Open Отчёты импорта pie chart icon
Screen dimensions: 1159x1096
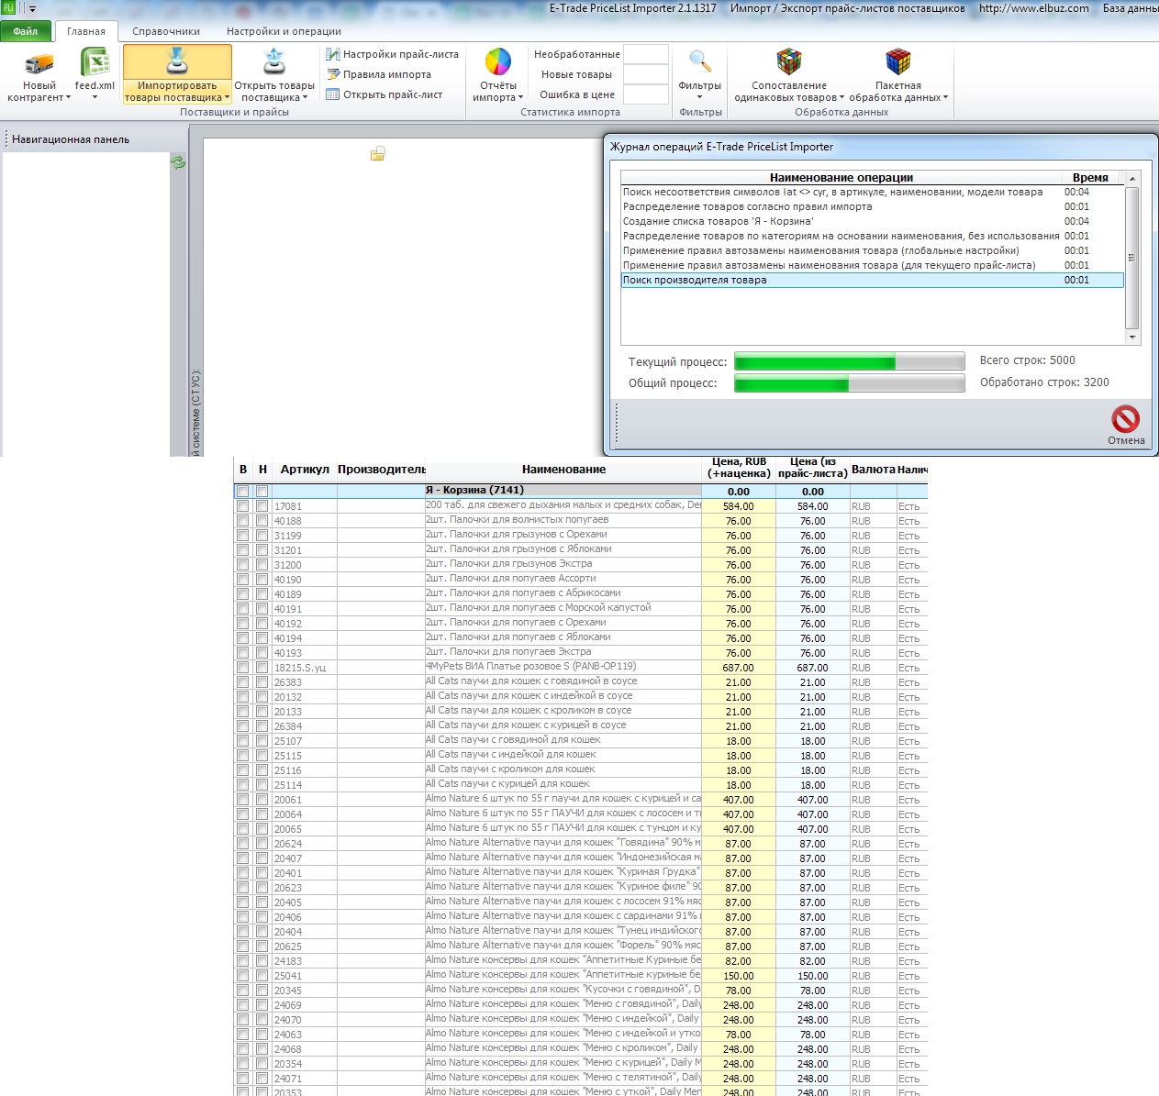click(x=497, y=61)
